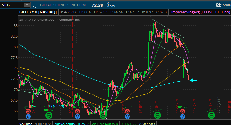Click the dividend icon between the 8/18/17 and 10/20/17 dates
Viewport: 231px width, 125px height.
coord(157,115)
